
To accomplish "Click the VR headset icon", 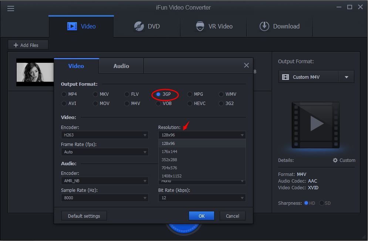I will tap(200, 26).
